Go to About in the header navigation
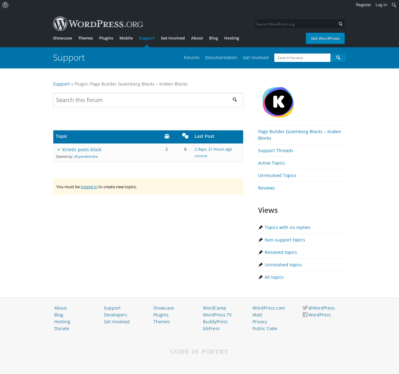The width and height of the screenshot is (399, 374). [x=197, y=38]
